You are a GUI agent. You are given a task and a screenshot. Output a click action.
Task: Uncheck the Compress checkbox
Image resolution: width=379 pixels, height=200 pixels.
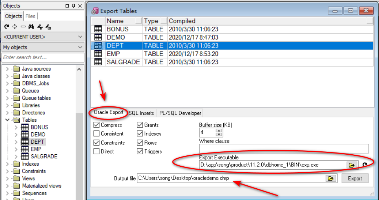[x=96, y=125]
